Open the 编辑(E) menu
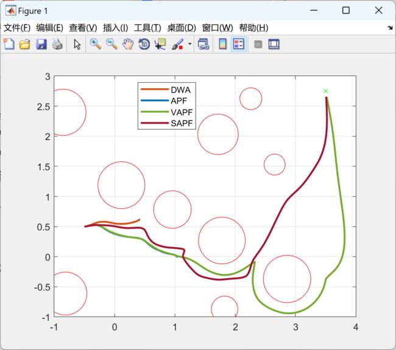 tap(49, 28)
